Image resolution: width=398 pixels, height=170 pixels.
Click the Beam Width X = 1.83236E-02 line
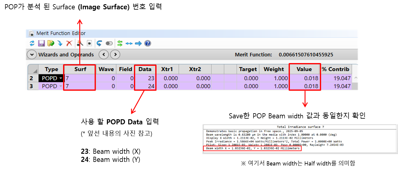[253, 148]
